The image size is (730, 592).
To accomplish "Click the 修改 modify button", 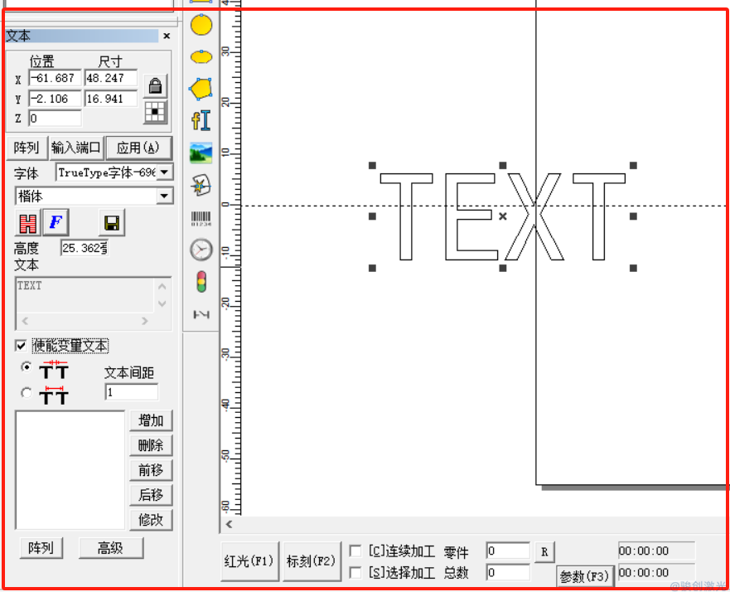I will click(x=151, y=520).
